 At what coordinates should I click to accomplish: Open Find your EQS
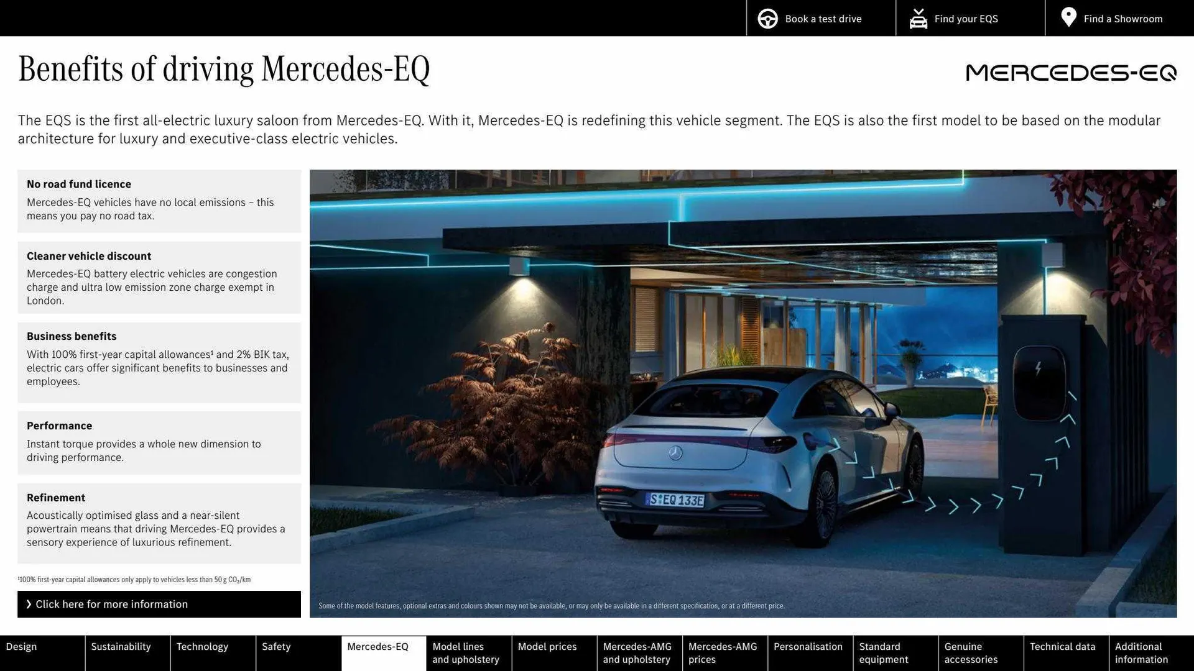966,18
